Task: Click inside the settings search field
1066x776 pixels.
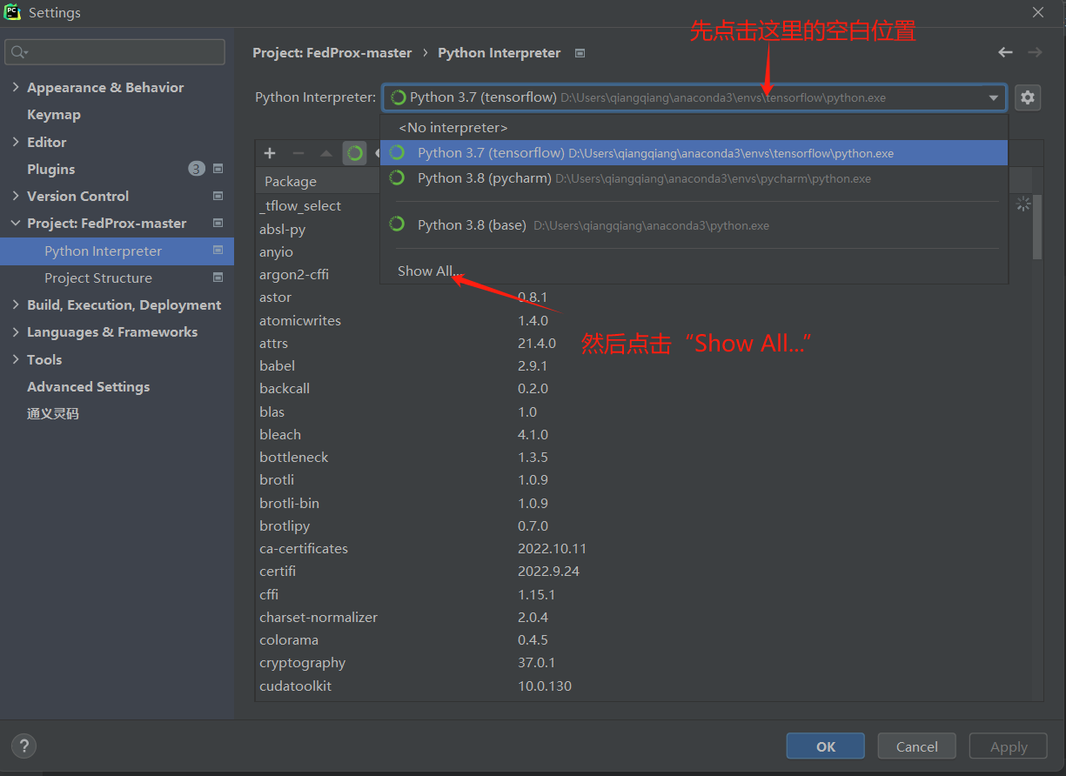Action: 115,52
